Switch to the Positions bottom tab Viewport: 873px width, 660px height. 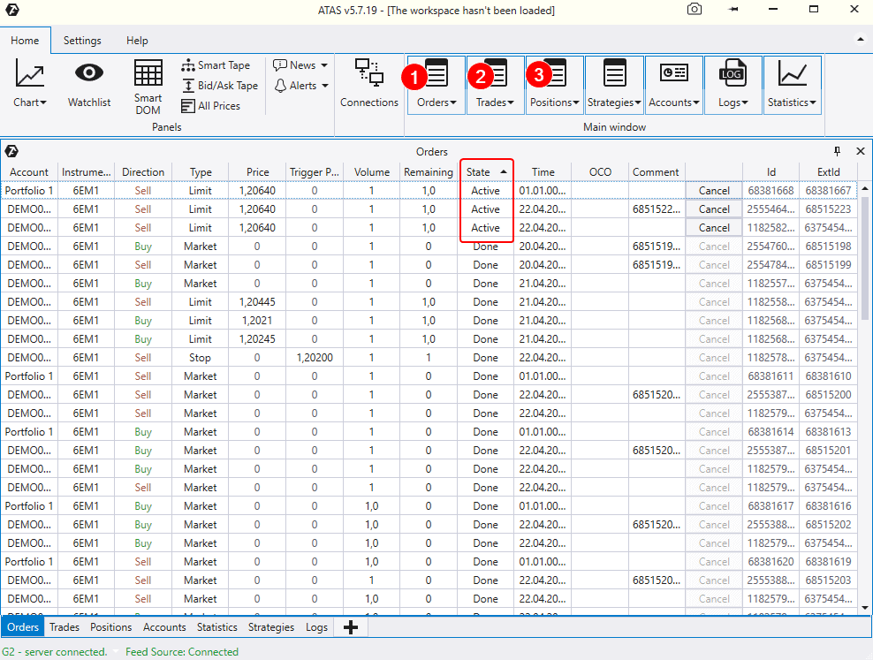(x=110, y=627)
